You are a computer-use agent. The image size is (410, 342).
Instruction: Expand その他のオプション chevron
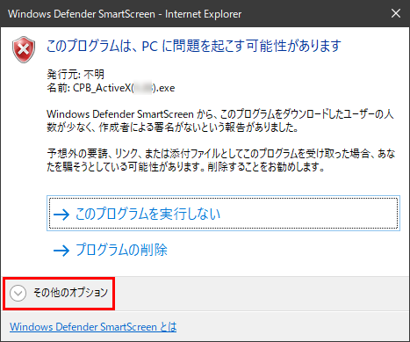pos(18,293)
